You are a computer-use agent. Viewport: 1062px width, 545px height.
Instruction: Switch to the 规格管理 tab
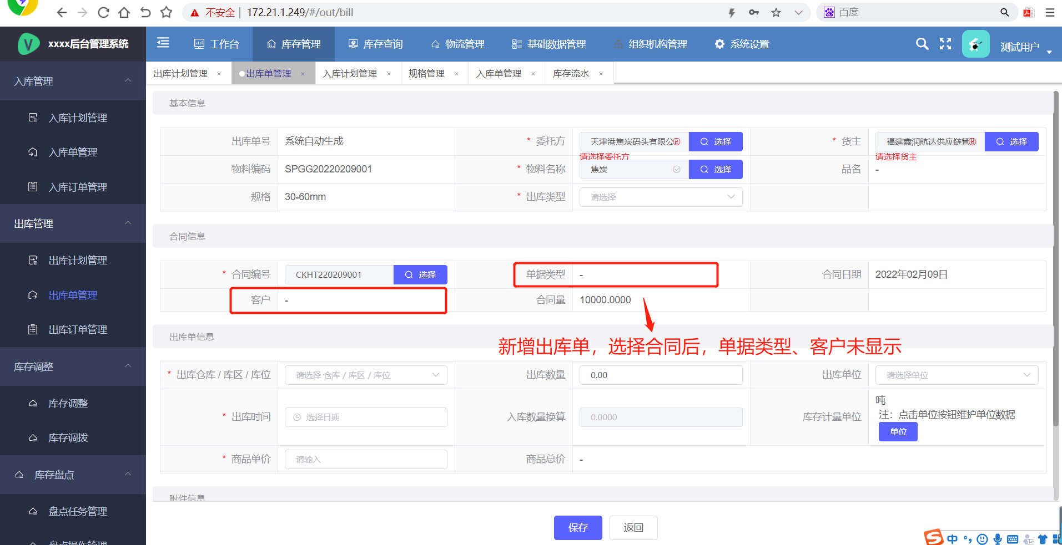426,73
